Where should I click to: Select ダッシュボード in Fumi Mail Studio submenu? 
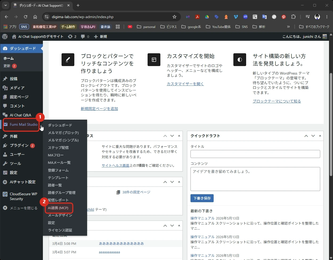pos(60,125)
